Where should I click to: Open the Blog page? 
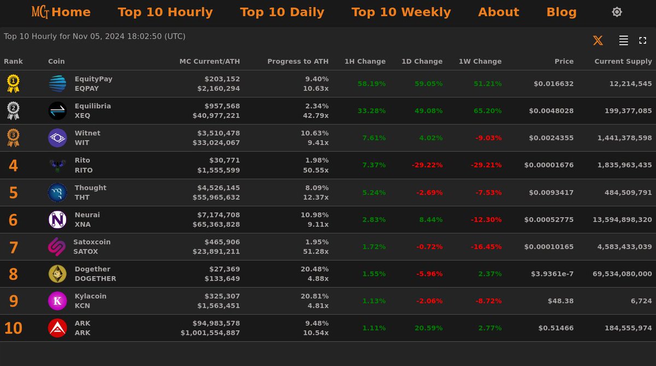[561, 12]
